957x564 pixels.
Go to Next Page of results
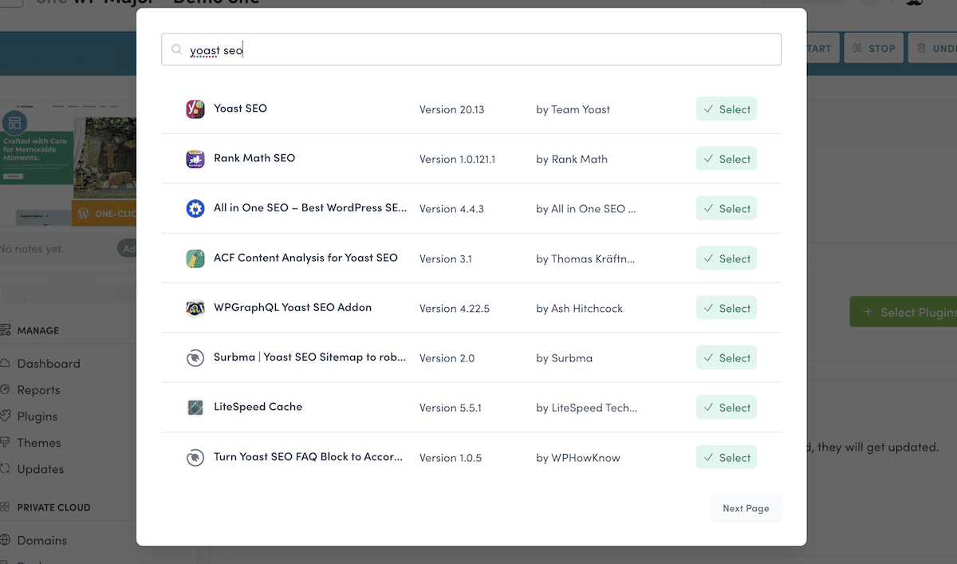tap(746, 508)
